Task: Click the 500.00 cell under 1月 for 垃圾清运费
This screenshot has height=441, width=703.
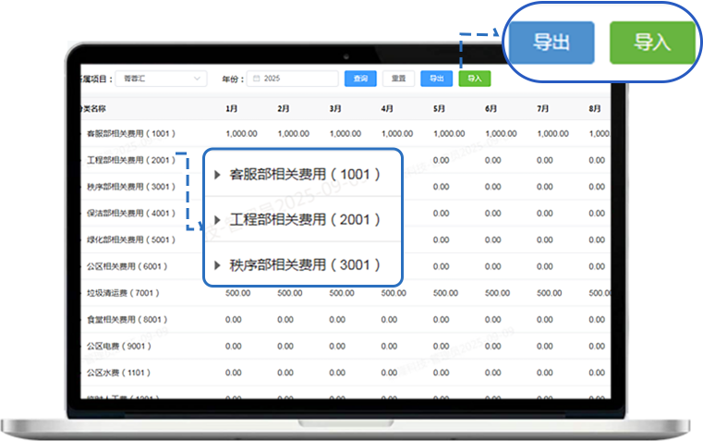Action: coord(238,293)
